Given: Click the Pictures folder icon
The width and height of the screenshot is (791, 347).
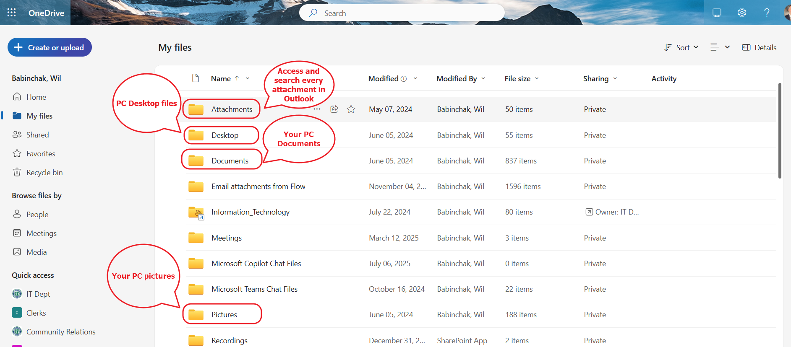Looking at the screenshot, I should [x=196, y=314].
